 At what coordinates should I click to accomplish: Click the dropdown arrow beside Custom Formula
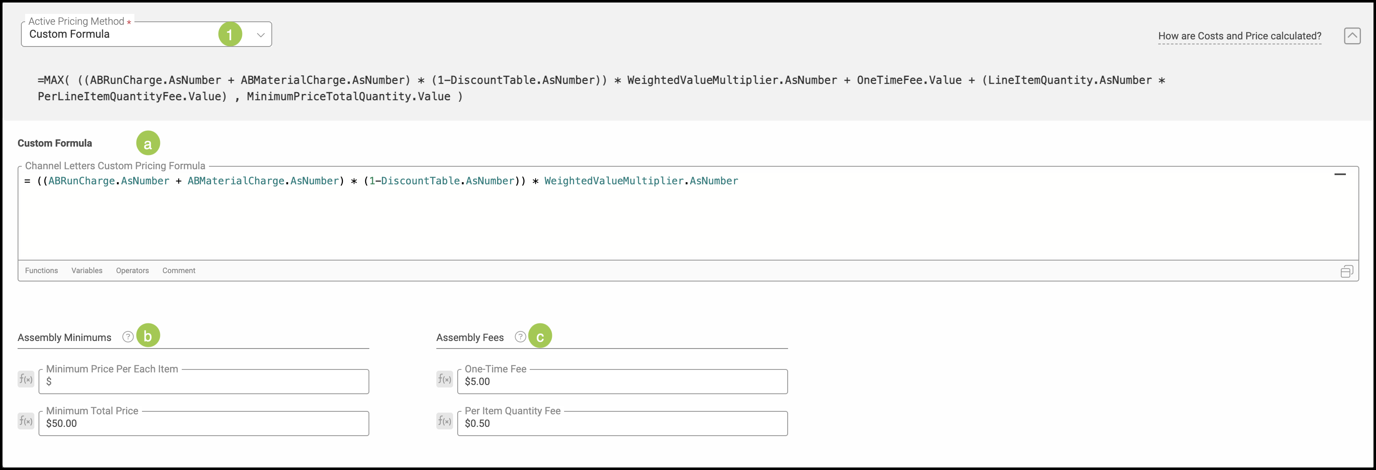click(x=261, y=35)
